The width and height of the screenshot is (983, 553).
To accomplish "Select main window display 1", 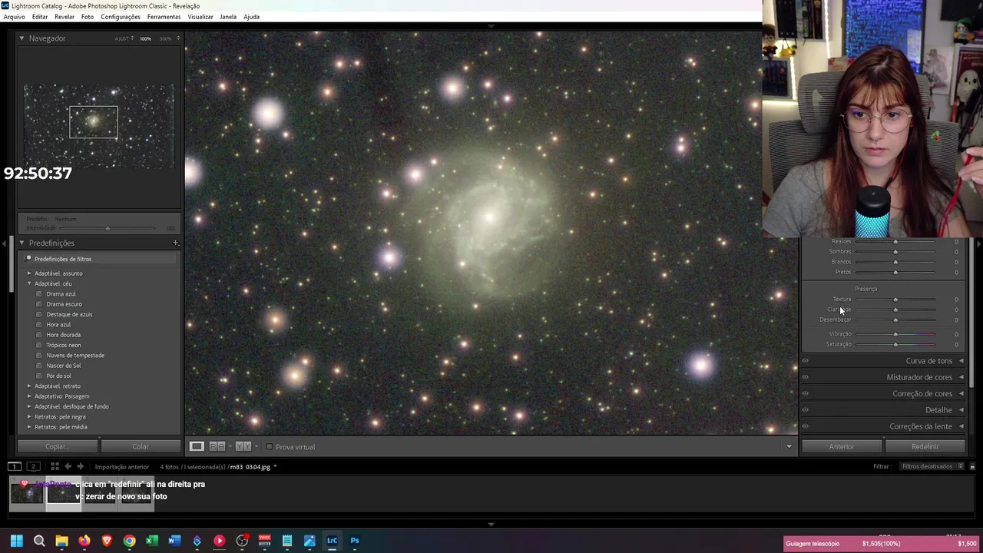I will (x=14, y=466).
